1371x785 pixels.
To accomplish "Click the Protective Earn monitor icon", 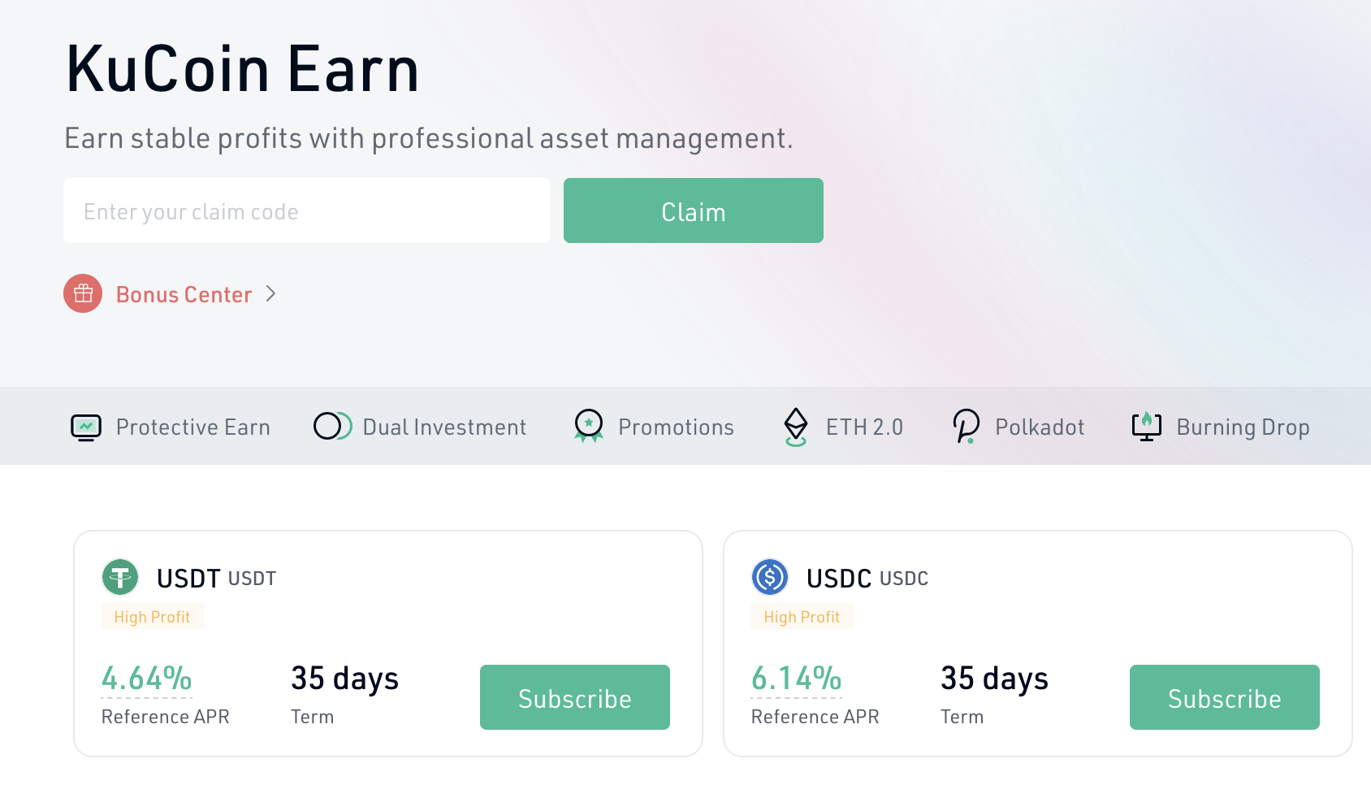I will pyautogui.click(x=86, y=427).
